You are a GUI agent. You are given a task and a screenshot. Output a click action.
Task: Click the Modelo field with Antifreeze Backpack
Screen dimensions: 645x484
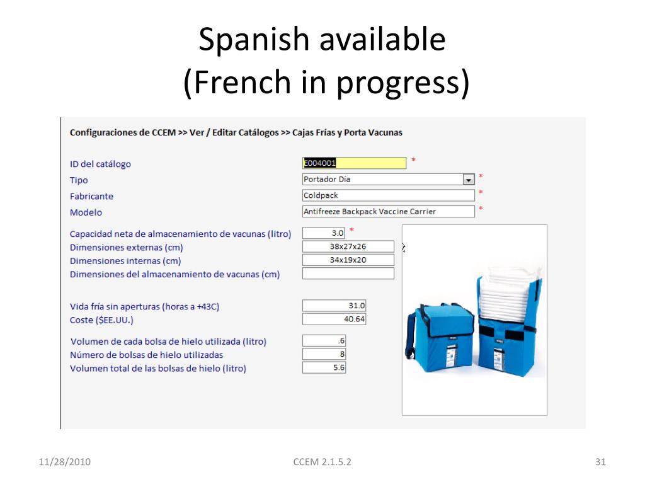tap(388, 212)
